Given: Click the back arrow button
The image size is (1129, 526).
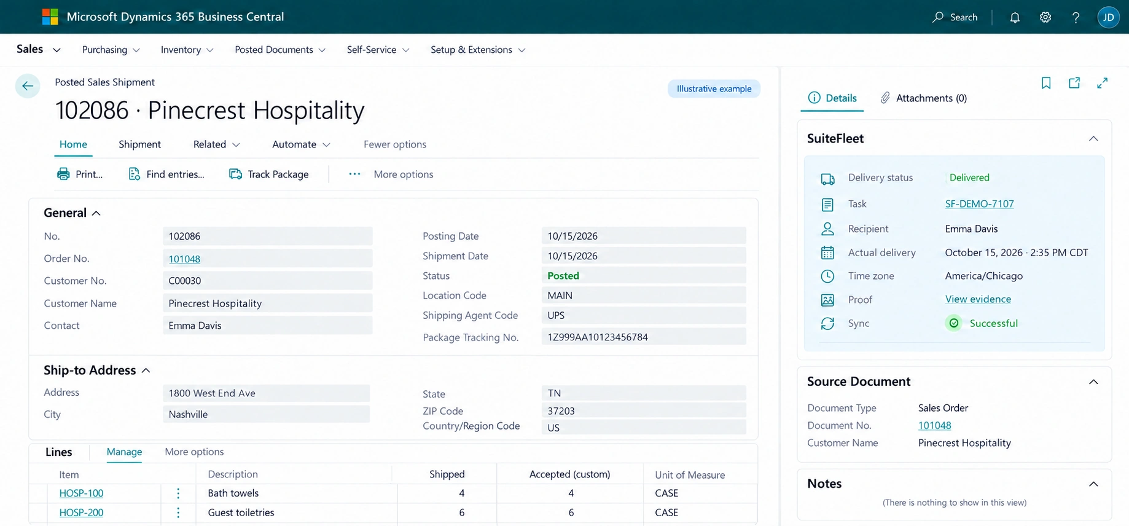Looking at the screenshot, I should click(28, 86).
